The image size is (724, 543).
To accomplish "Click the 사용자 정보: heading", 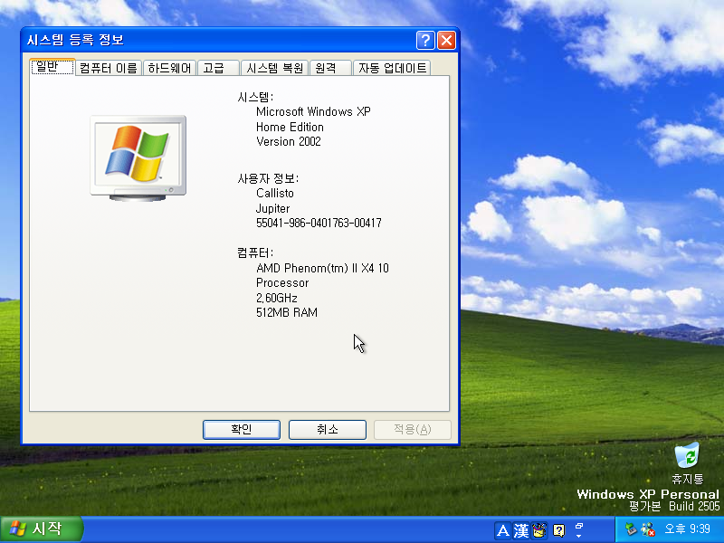I will click(268, 178).
